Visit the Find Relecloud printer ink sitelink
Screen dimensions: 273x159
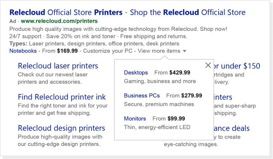click(62, 97)
